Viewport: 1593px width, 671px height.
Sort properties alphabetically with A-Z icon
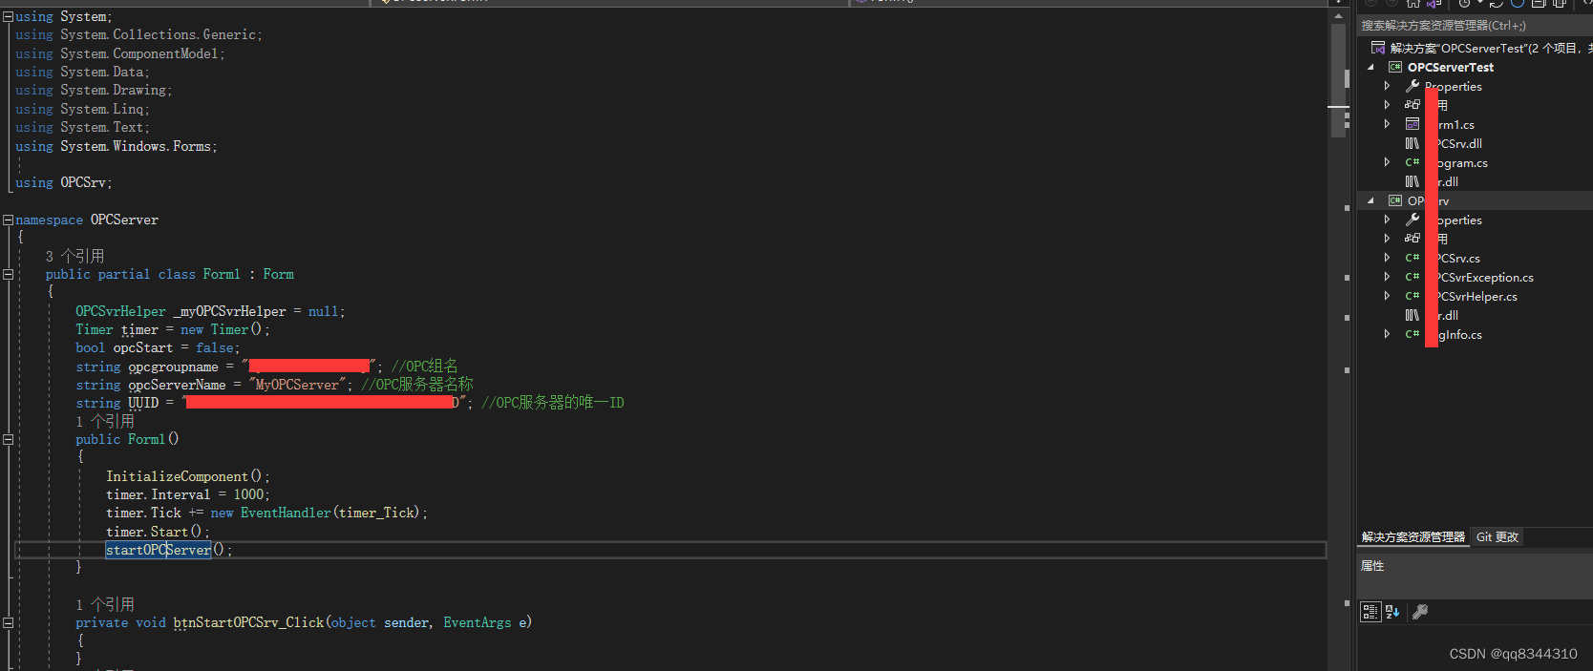1392,612
